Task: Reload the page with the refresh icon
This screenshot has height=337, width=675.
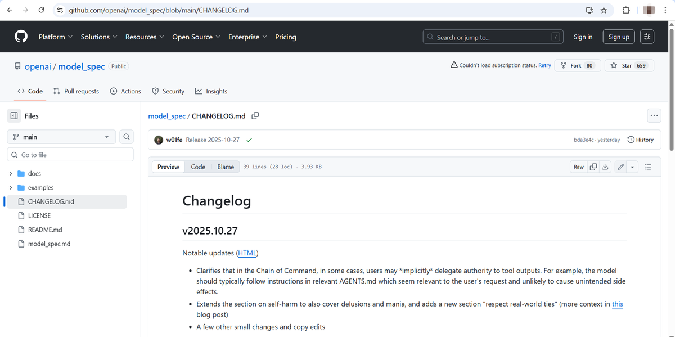Action: (41, 10)
